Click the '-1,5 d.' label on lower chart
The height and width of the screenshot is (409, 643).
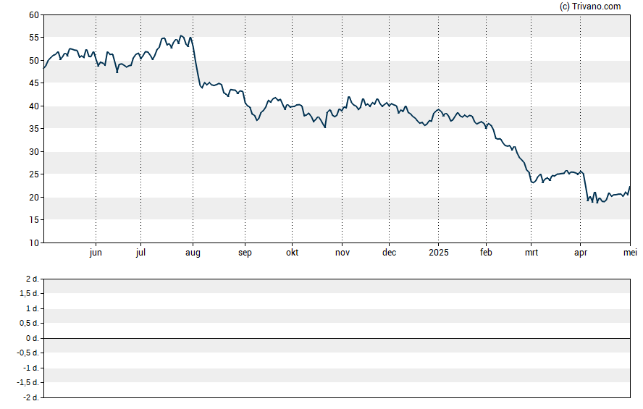pyautogui.click(x=28, y=383)
